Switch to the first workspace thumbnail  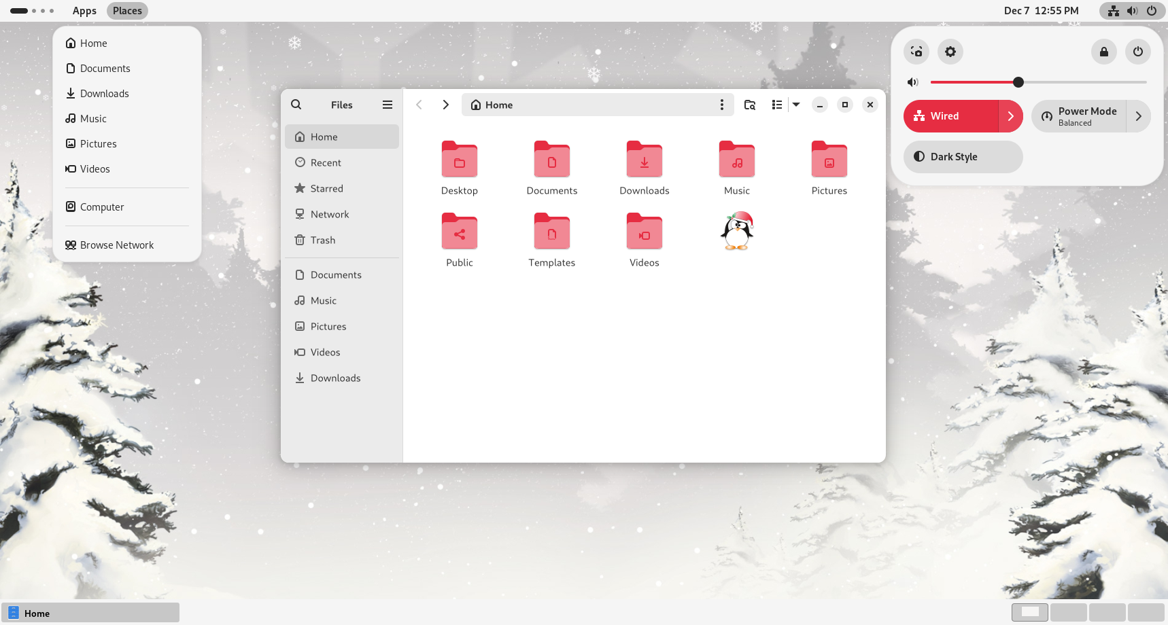click(1030, 612)
